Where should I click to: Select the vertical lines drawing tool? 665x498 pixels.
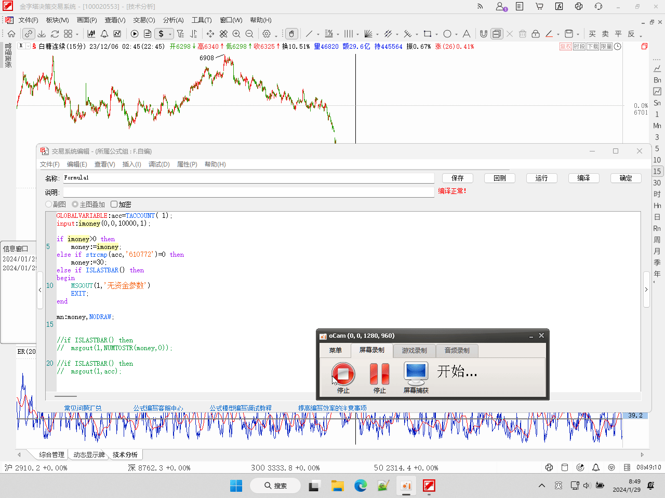point(349,34)
